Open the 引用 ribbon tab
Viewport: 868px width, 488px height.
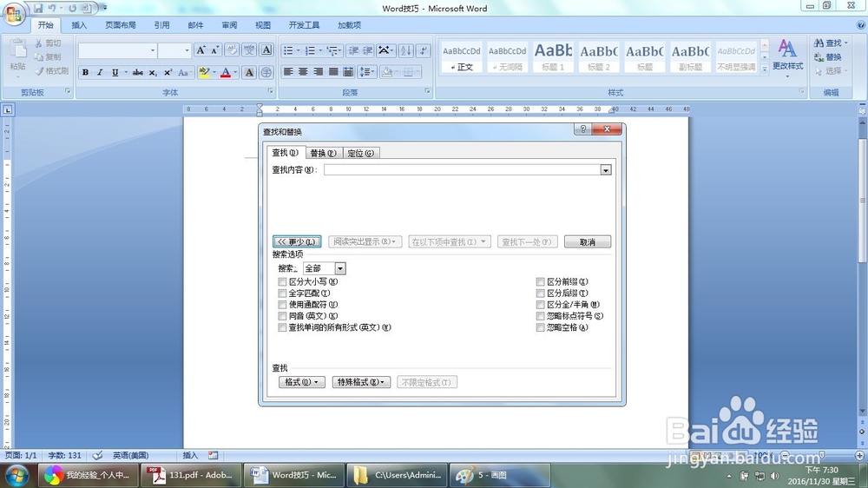pyautogui.click(x=161, y=25)
